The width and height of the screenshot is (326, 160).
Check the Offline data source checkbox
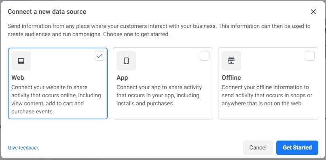tap(309, 56)
